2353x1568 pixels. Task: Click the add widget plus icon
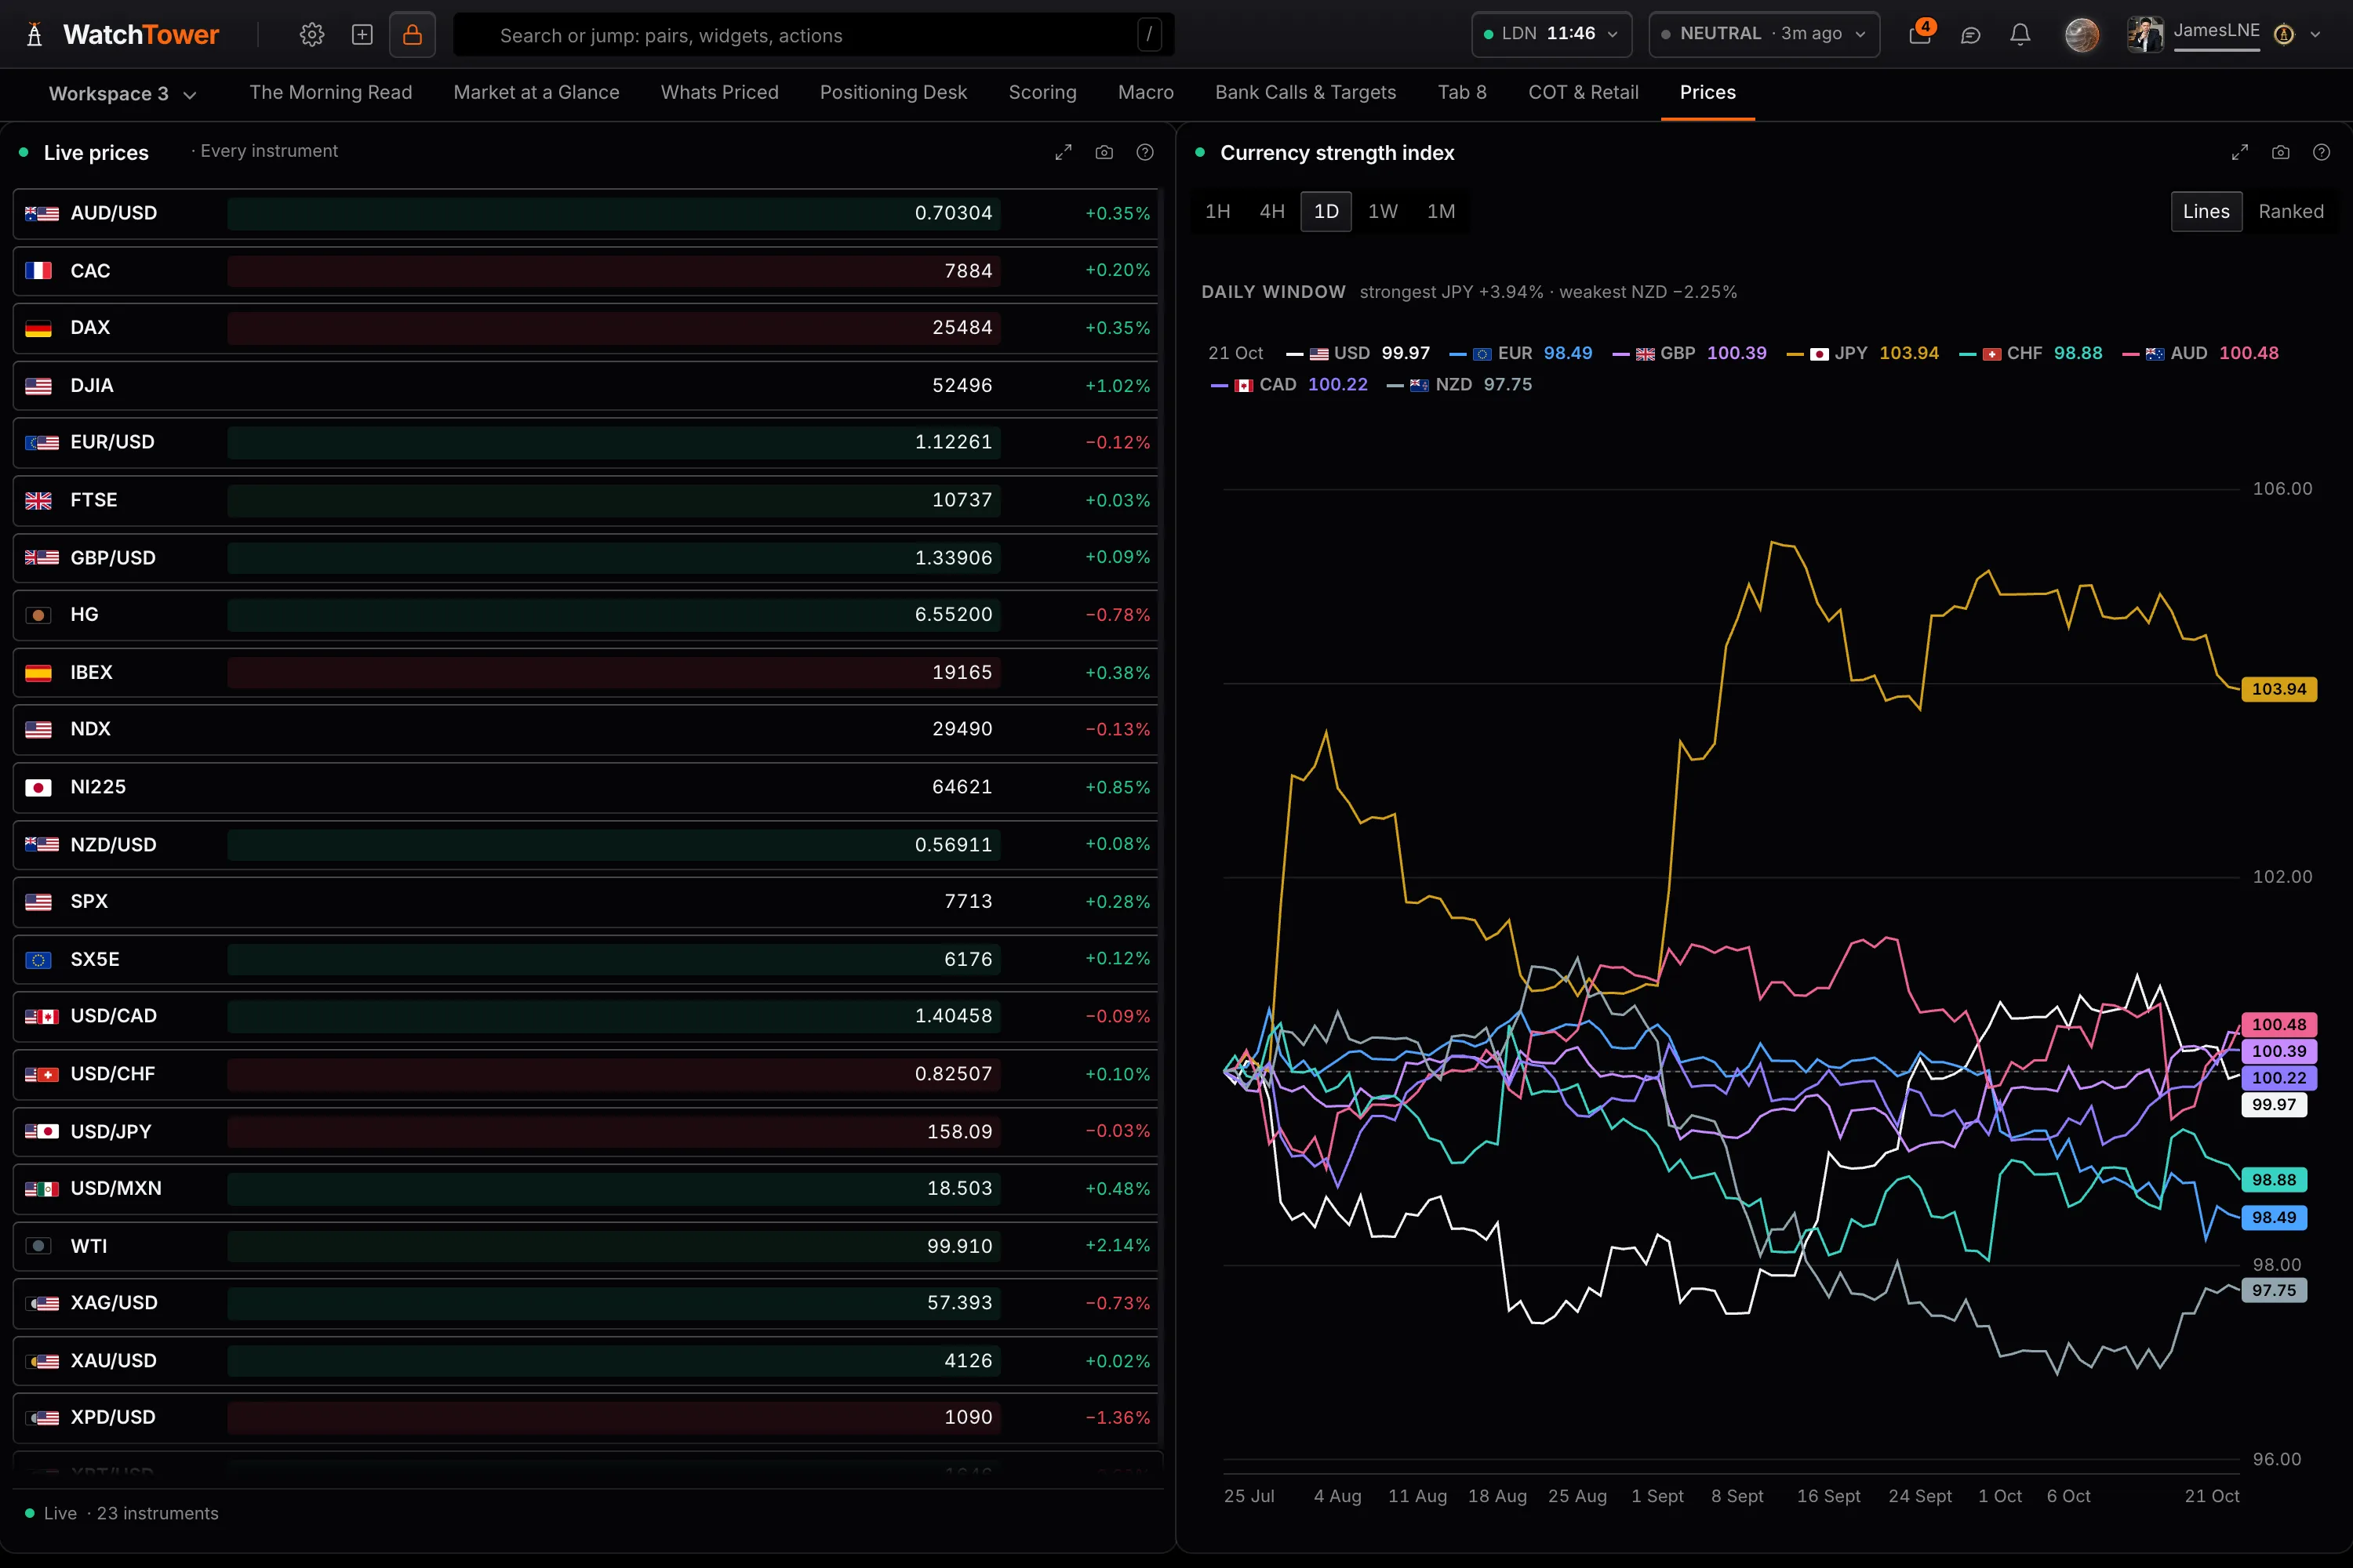click(x=362, y=35)
